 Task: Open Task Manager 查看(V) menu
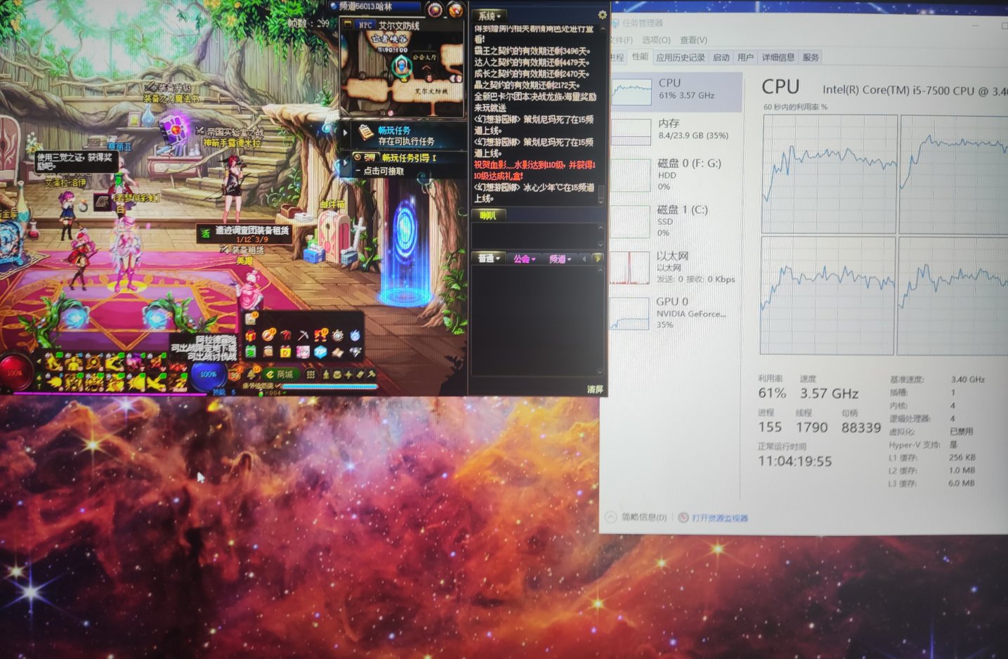click(x=693, y=40)
